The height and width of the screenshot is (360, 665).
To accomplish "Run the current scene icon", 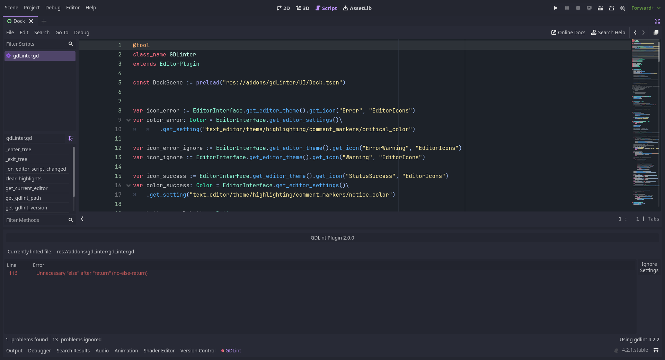I will pos(600,8).
